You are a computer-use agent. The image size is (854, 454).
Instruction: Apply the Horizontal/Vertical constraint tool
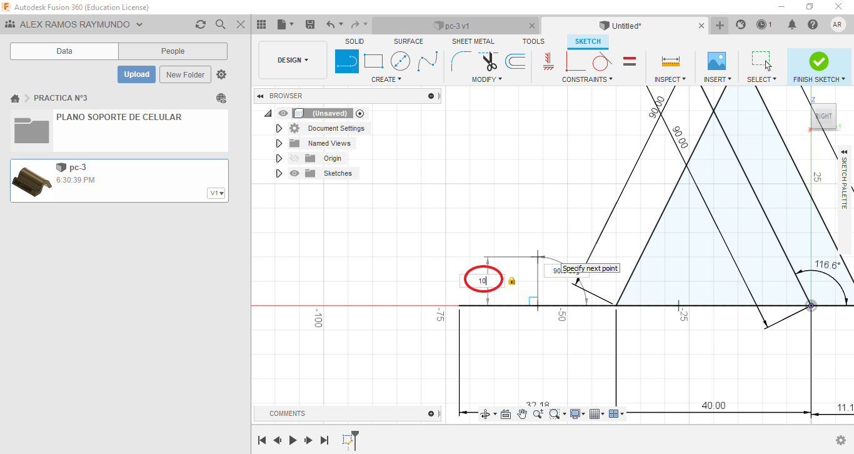click(x=548, y=61)
